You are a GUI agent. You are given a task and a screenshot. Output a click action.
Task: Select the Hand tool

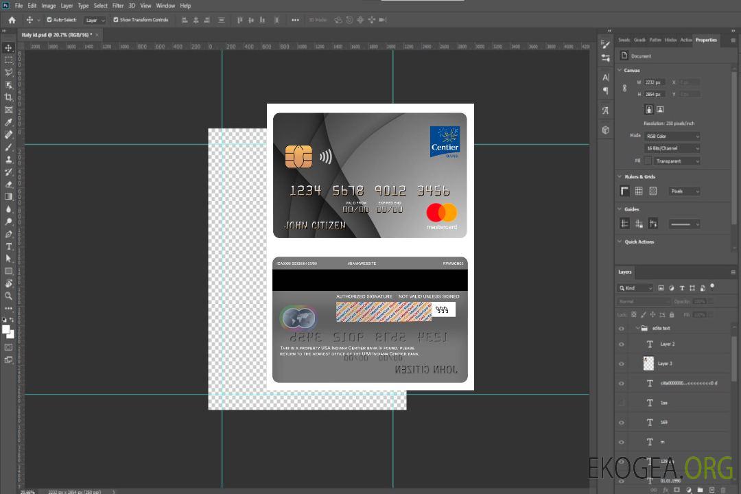(8, 283)
